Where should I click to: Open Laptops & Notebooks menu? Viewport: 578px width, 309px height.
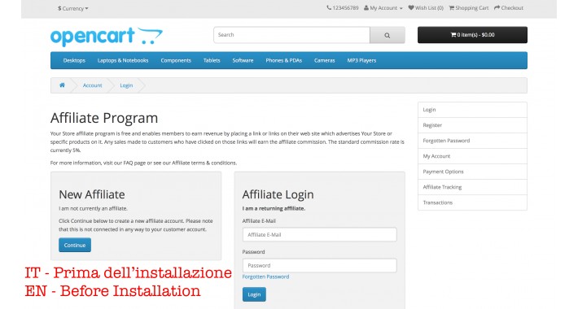(123, 60)
